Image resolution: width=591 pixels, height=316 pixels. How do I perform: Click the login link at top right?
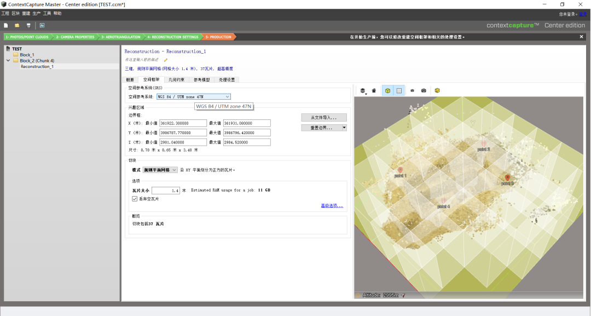click(x=583, y=14)
